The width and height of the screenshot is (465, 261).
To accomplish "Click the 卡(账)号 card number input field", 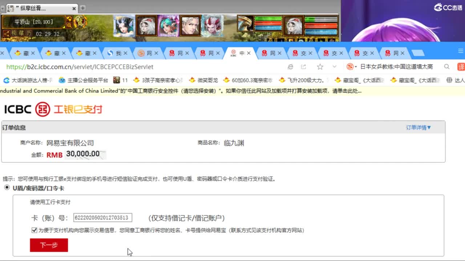I will (103, 217).
